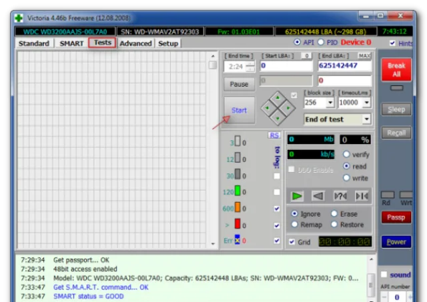This screenshot has height=302, width=427.
Task: Click the red slow block indicator
Action: tap(238, 223)
